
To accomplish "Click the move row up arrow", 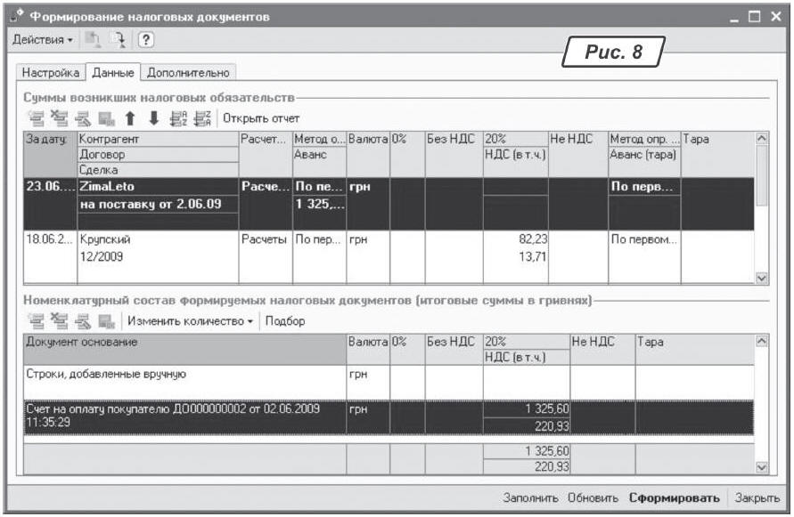I will [129, 118].
